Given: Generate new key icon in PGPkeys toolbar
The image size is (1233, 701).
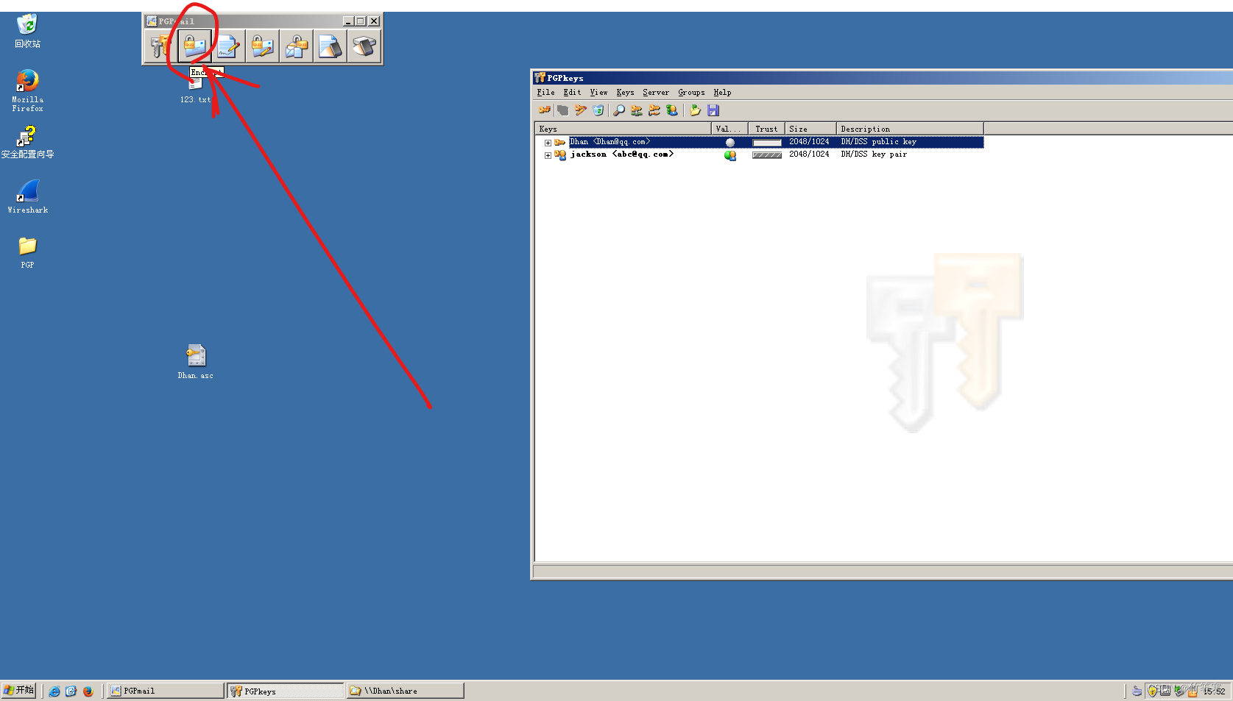Looking at the screenshot, I should pos(545,110).
